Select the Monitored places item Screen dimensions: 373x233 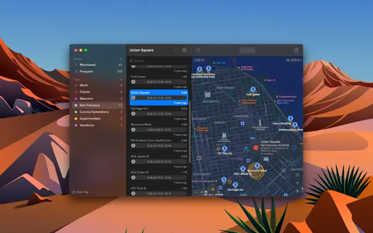(x=98, y=65)
